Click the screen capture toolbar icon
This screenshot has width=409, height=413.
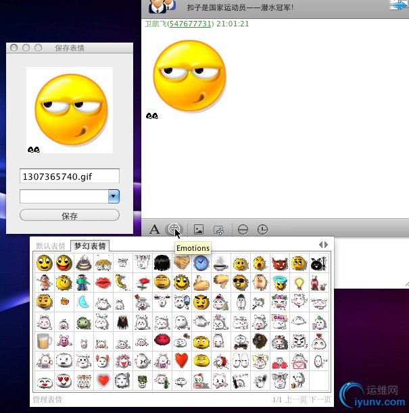[x=218, y=230]
